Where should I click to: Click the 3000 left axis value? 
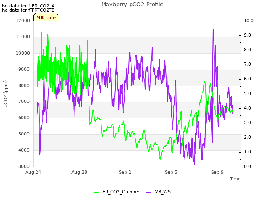(x=24, y=166)
